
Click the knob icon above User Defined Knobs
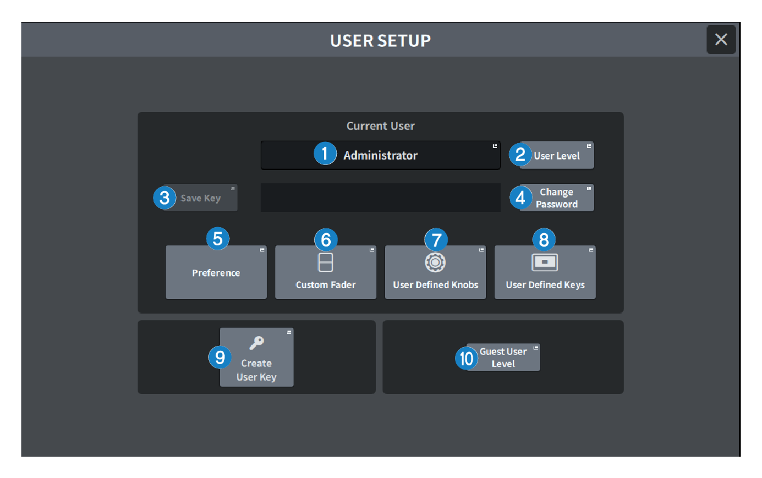tap(435, 262)
